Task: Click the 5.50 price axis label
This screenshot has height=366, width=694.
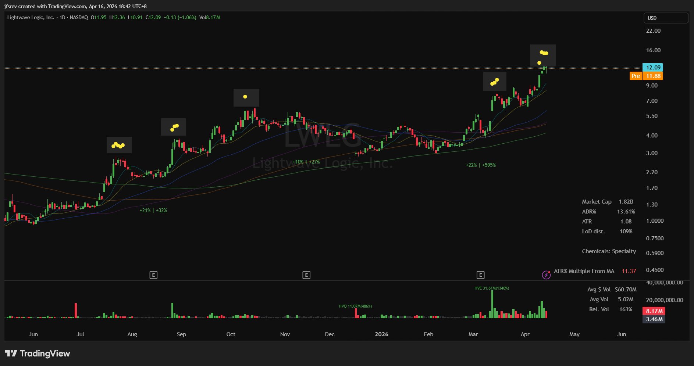Action: click(652, 116)
